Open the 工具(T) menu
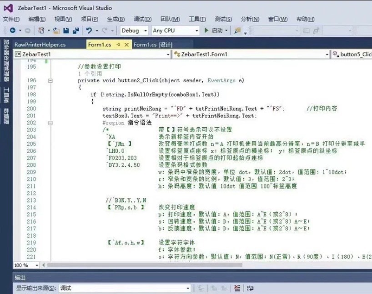 tap(197, 19)
